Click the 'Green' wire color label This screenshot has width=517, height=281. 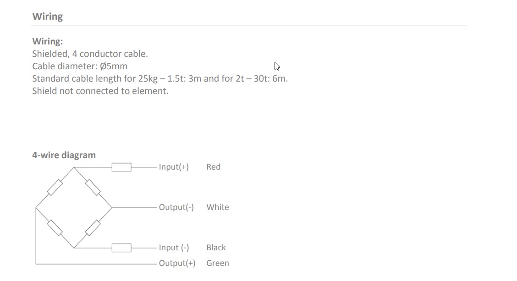(x=217, y=263)
